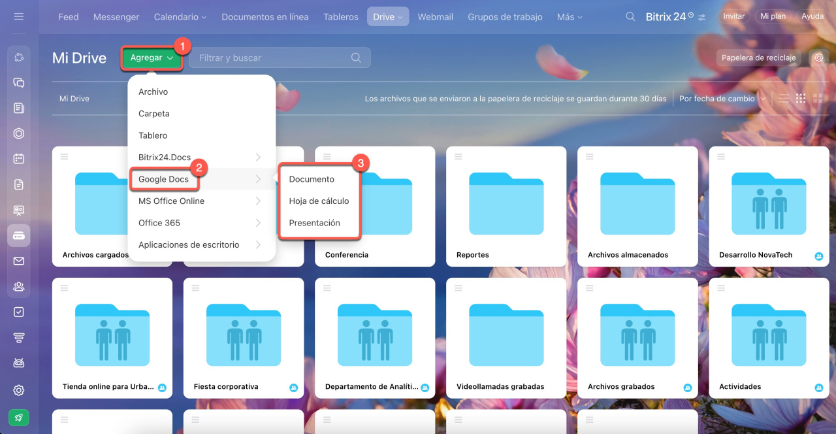Viewport: 836px width, 434px height.
Task: Open the Conferencia folder
Action: tap(375, 207)
